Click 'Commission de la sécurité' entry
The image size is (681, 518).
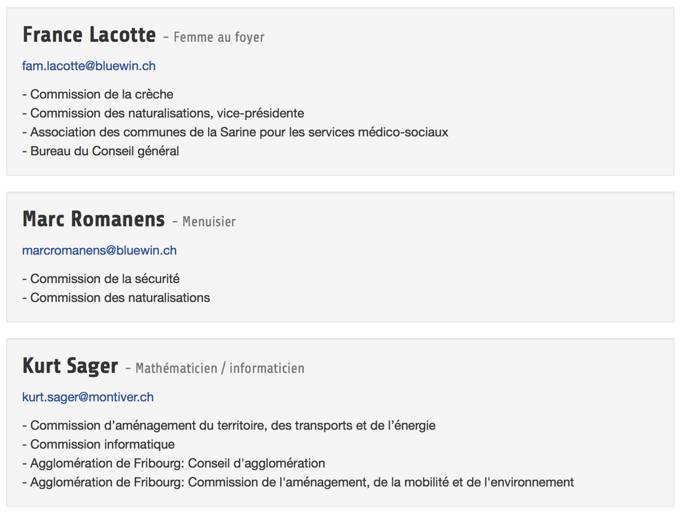click(x=101, y=279)
